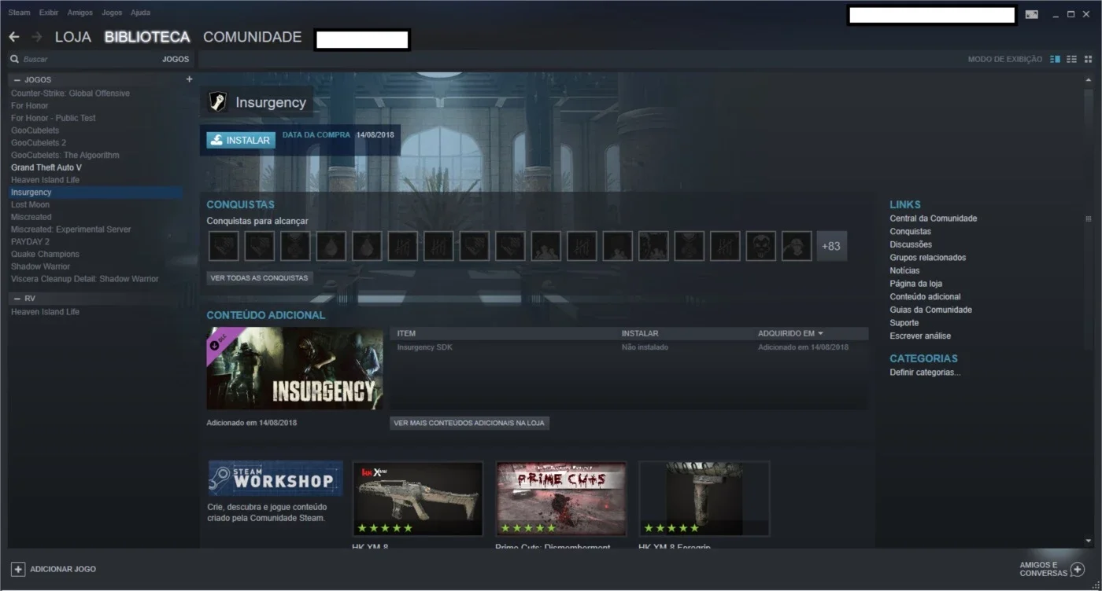Click the last achievement icon before +83

click(x=797, y=246)
